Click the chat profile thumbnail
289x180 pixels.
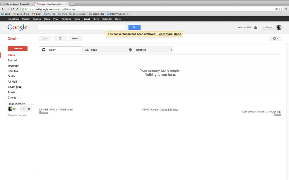(x=10, y=109)
